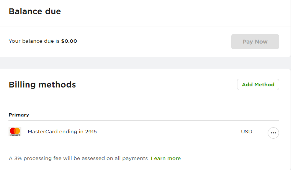Click the MasterCard logo icon

coord(15,132)
